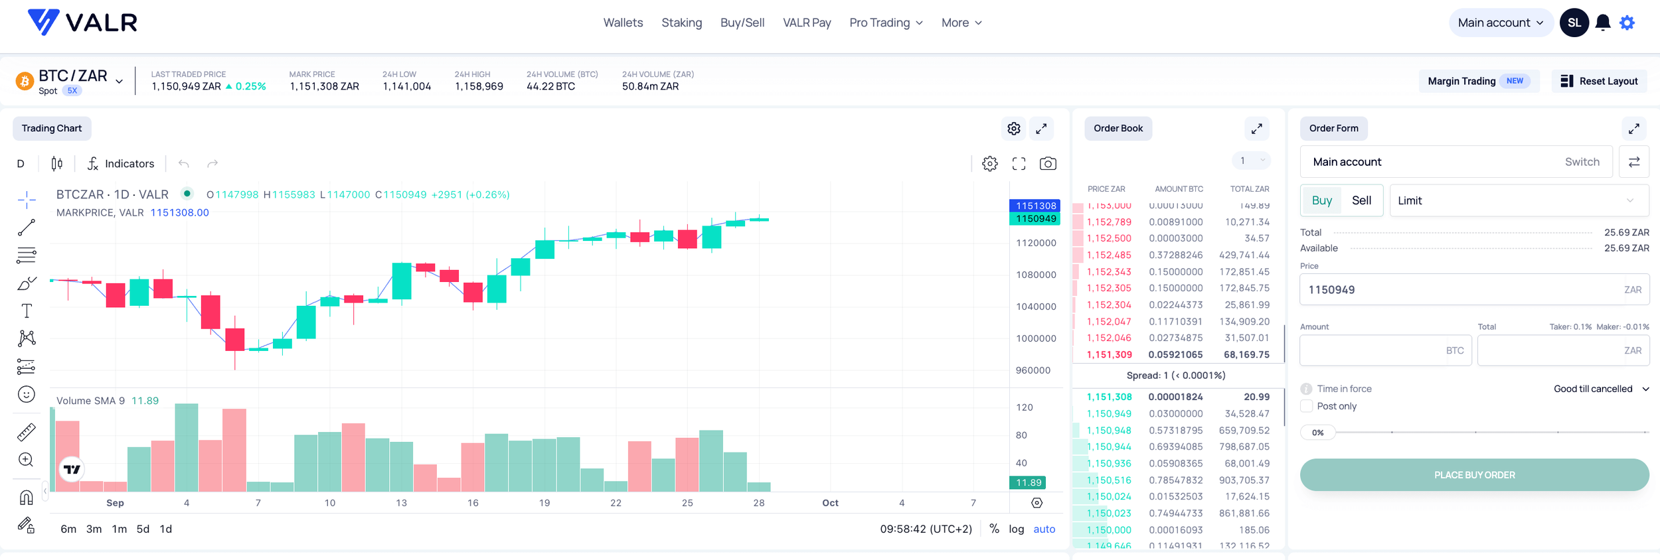The image size is (1660, 560).
Task: Select the 1m chart range
Action: pos(120,529)
